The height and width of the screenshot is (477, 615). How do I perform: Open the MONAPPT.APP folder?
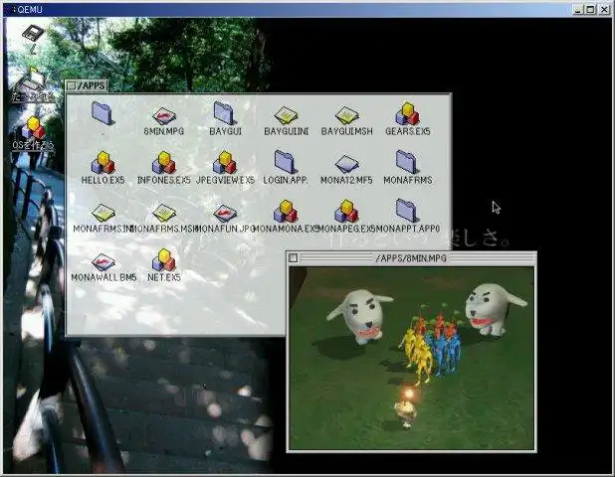tap(408, 211)
